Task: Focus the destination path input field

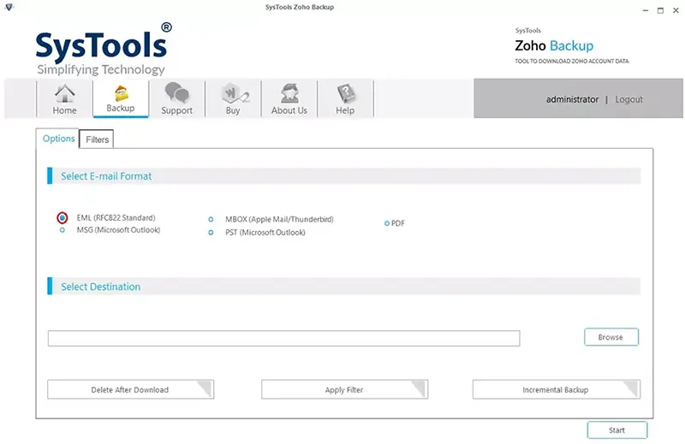Action: [x=284, y=339]
